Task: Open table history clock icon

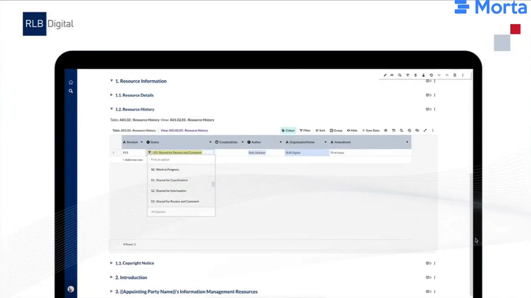Action: pos(409,130)
